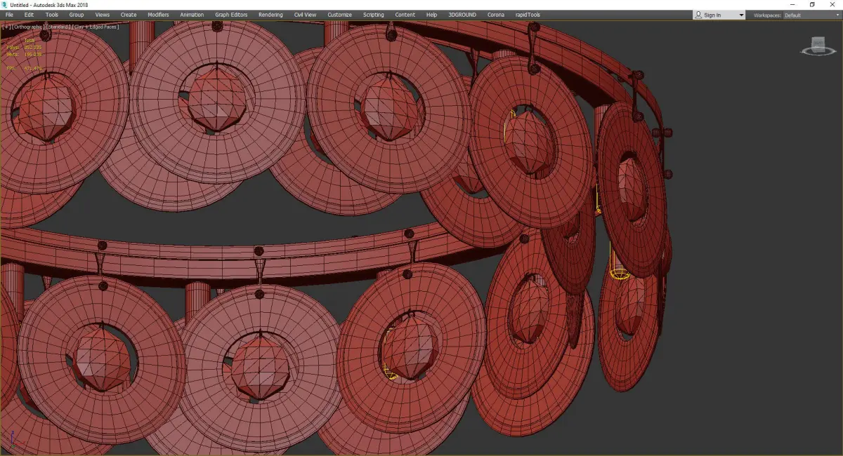Open the Graph Editors menu
Viewport: 843px width, 456px height.
(x=231, y=15)
